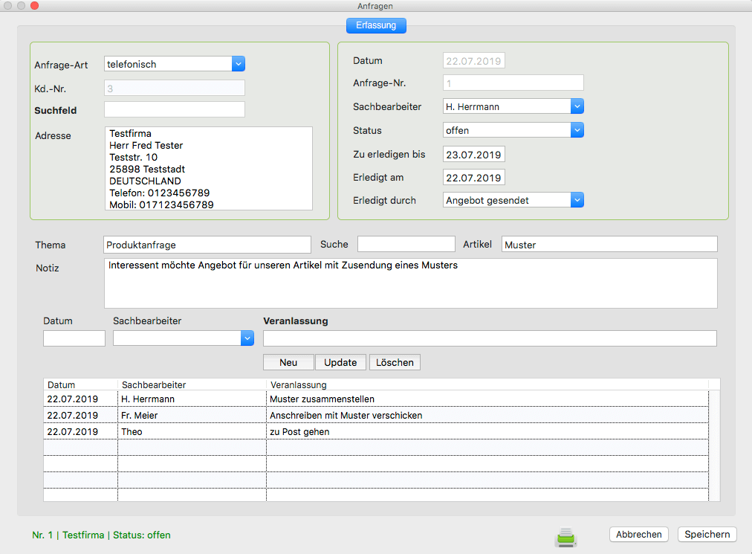
Task: Click the Anfrage-Nr. field
Action: click(x=513, y=83)
